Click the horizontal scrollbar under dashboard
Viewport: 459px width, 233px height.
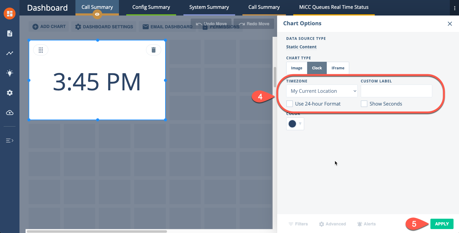(x=97, y=231)
